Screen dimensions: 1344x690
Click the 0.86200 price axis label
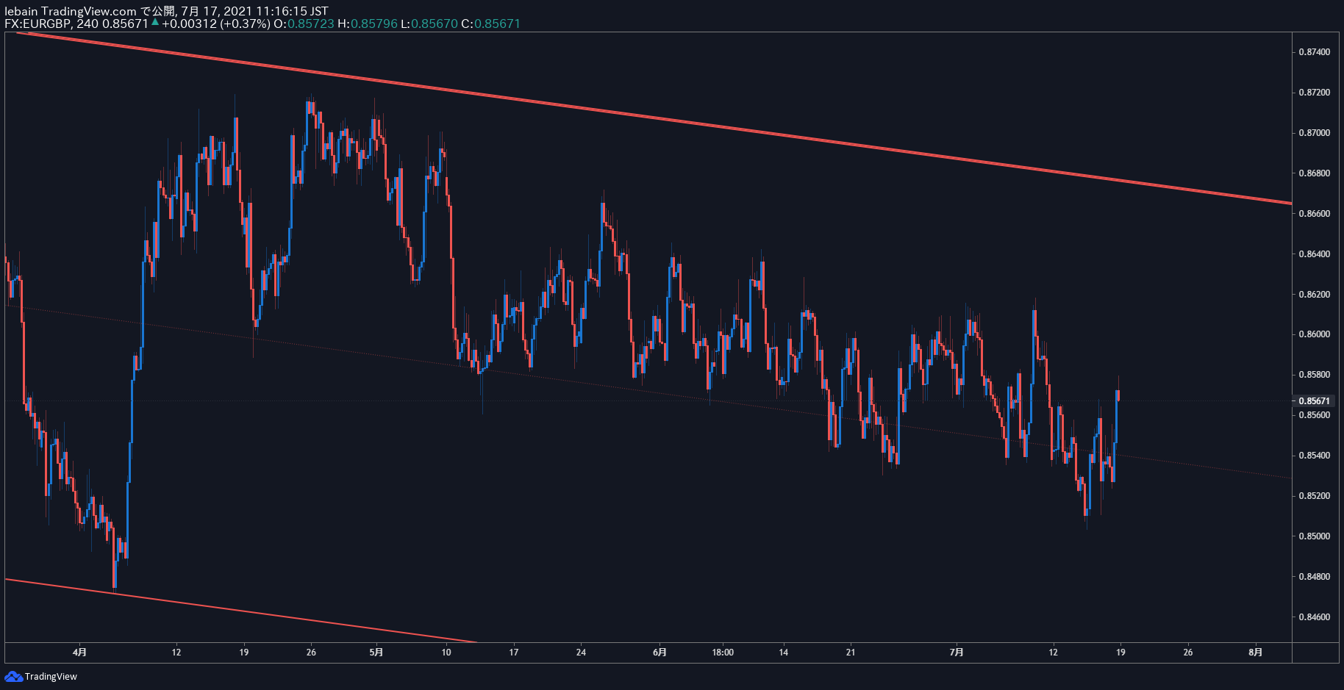[x=1315, y=295]
